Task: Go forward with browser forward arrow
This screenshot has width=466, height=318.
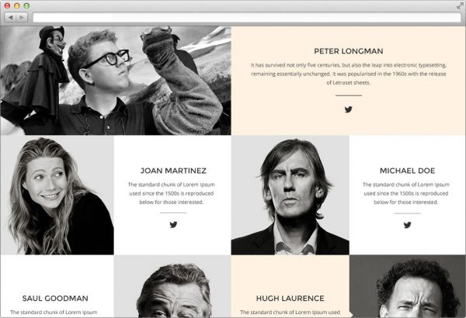Action: (x=22, y=17)
